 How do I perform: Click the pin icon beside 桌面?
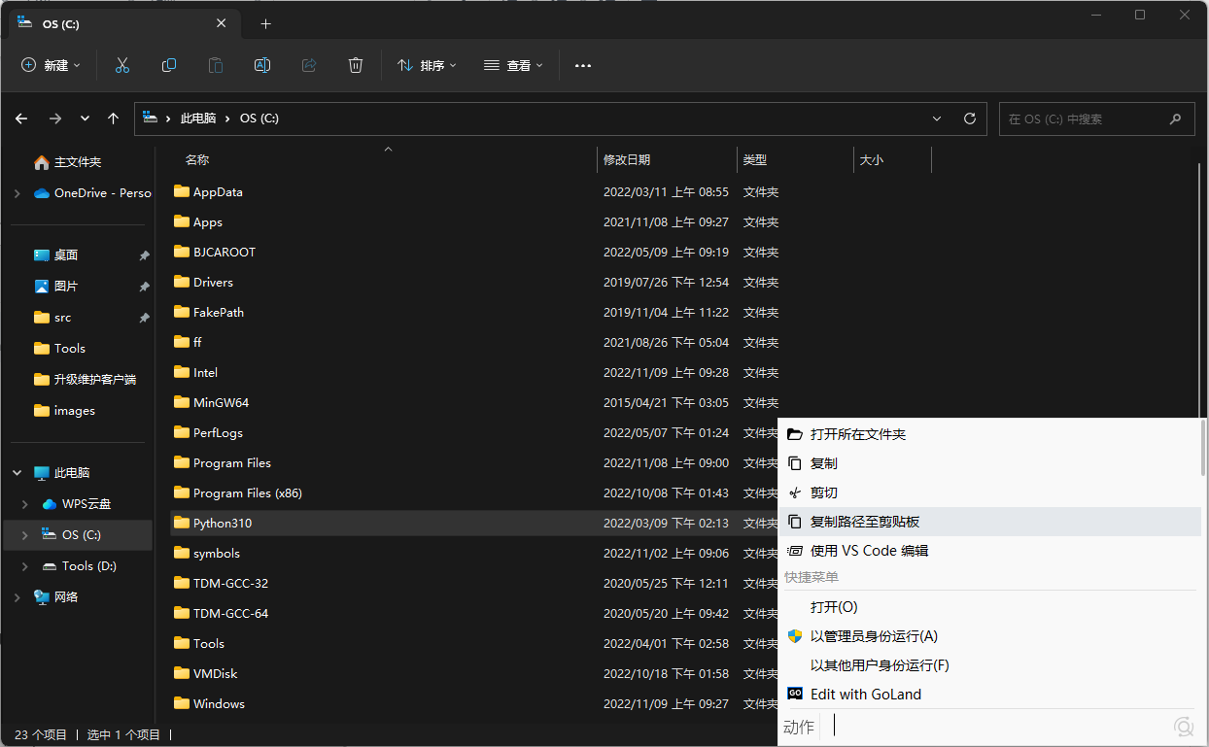click(x=144, y=255)
